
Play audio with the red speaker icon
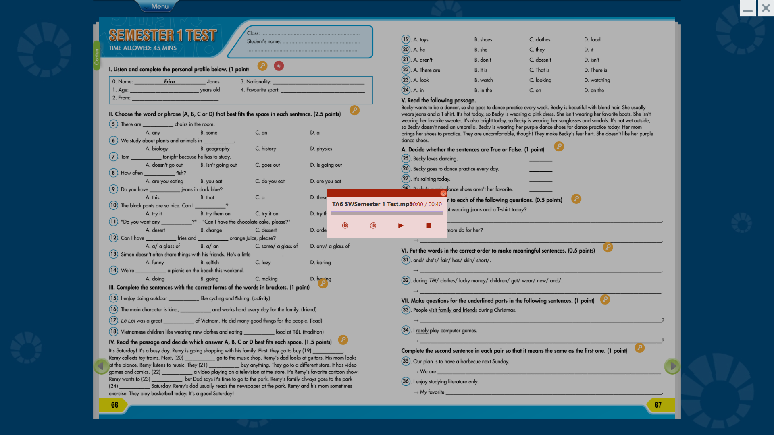pos(279,66)
